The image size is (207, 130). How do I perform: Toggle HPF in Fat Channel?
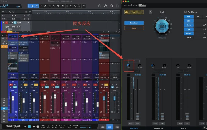[x=189, y=17]
